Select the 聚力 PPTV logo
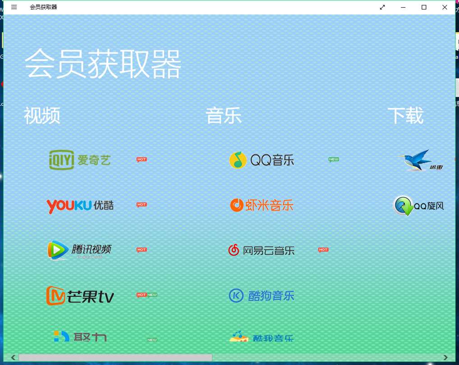Image resolution: width=459 pixels, height=365 pixels. 80,337
